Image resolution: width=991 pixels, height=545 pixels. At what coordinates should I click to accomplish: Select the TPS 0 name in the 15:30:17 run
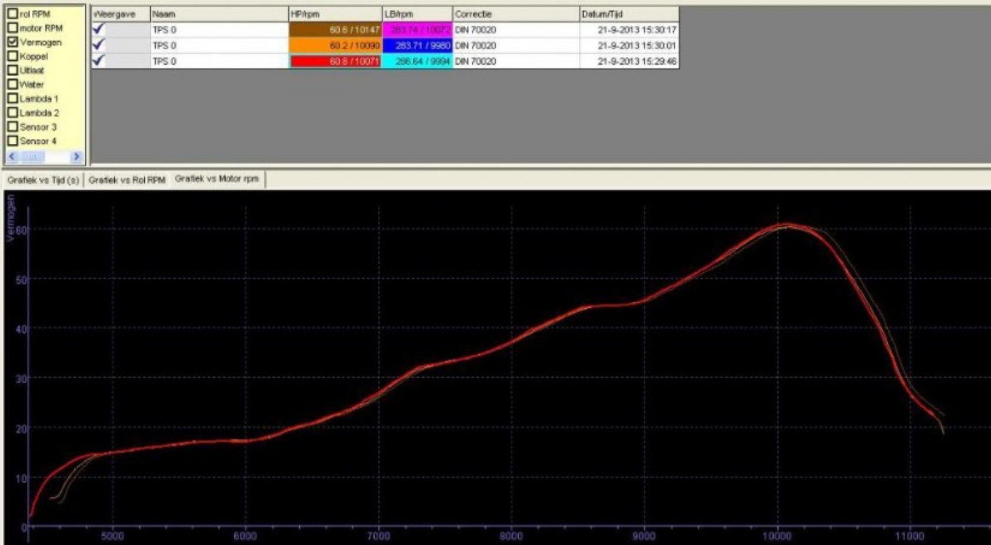164,29
